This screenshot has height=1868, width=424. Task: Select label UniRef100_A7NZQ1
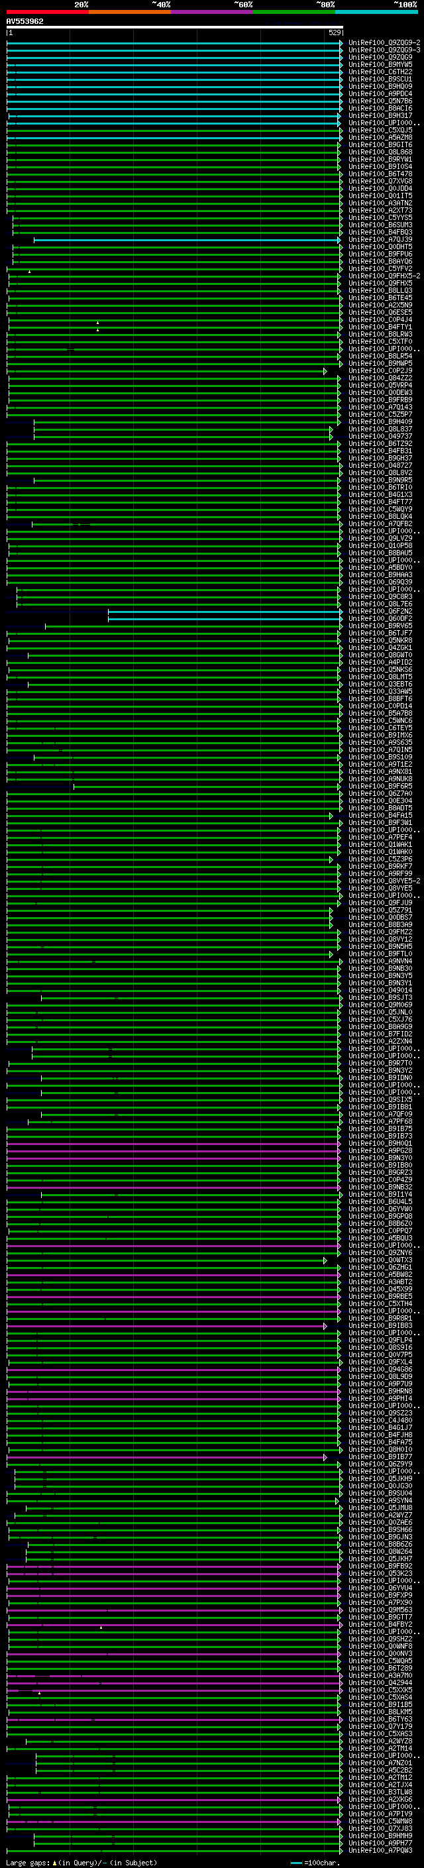(380, 1763)
